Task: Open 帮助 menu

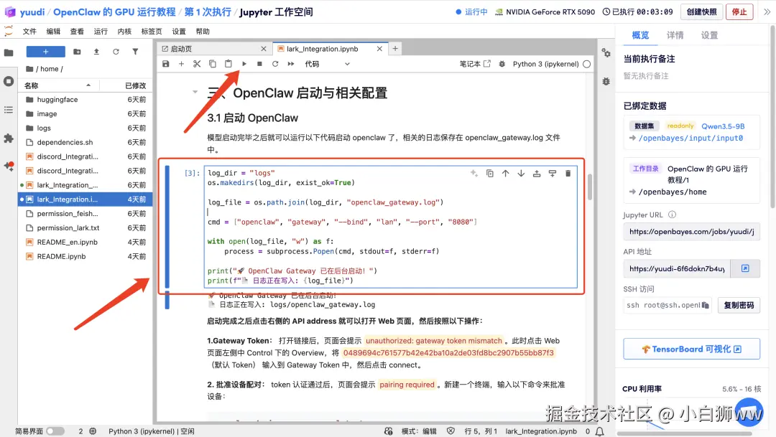Action: 203,31
